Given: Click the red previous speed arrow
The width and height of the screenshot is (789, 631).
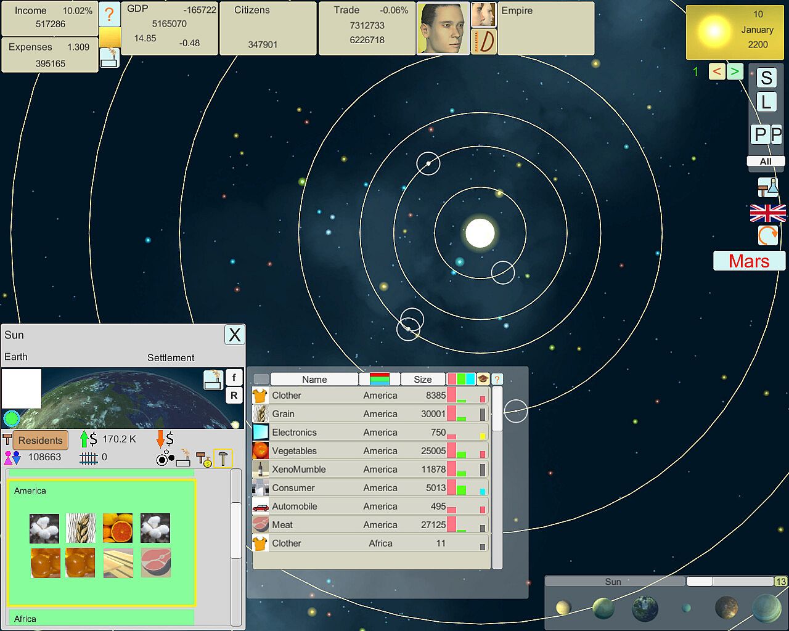Looking at the screenshot, I should click(716, 71).
